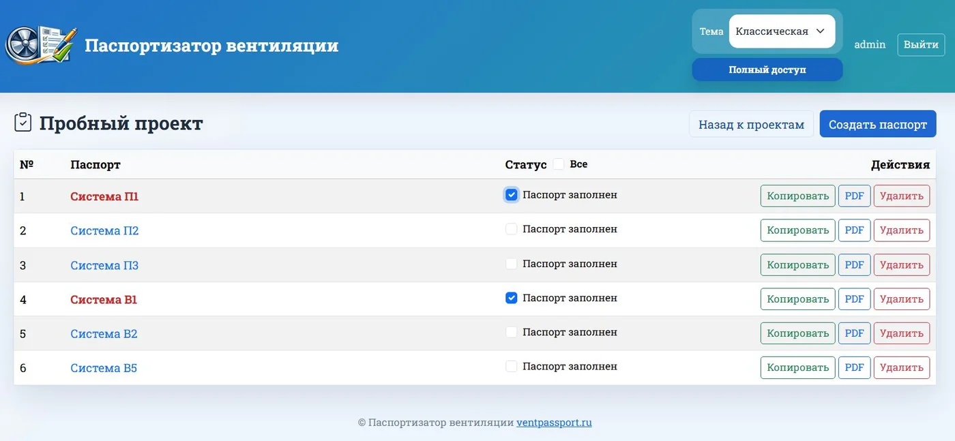The image size is (955, 441).
Task: Open the Тема dropdown set to Классическая
Action: 782,31
